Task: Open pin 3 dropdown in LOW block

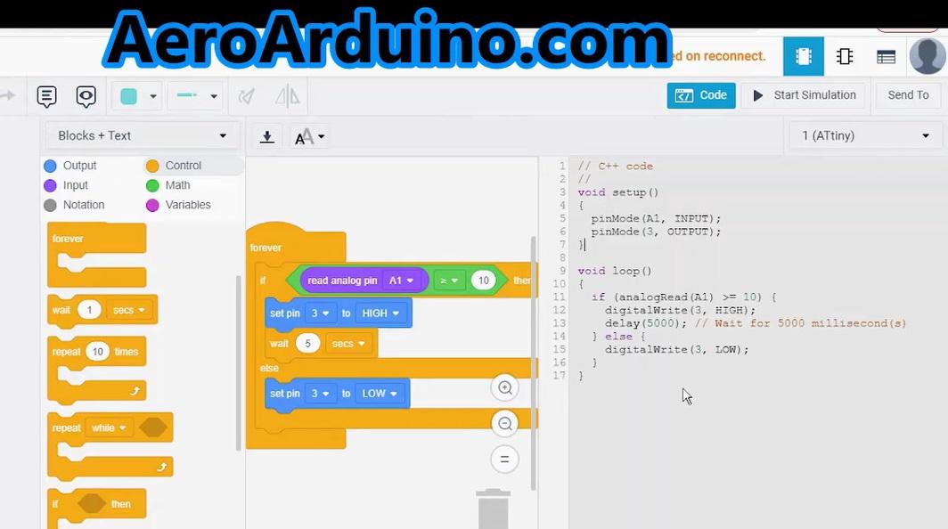Action: point(320,394)
